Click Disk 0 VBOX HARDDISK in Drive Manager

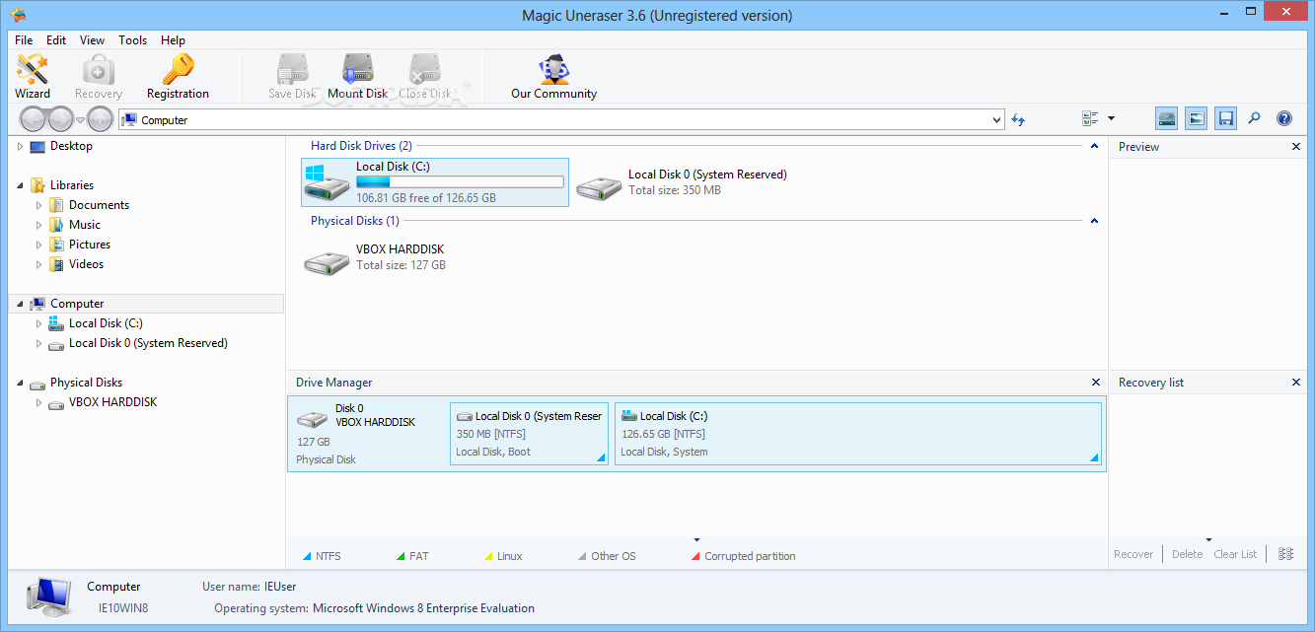(367, 435)
